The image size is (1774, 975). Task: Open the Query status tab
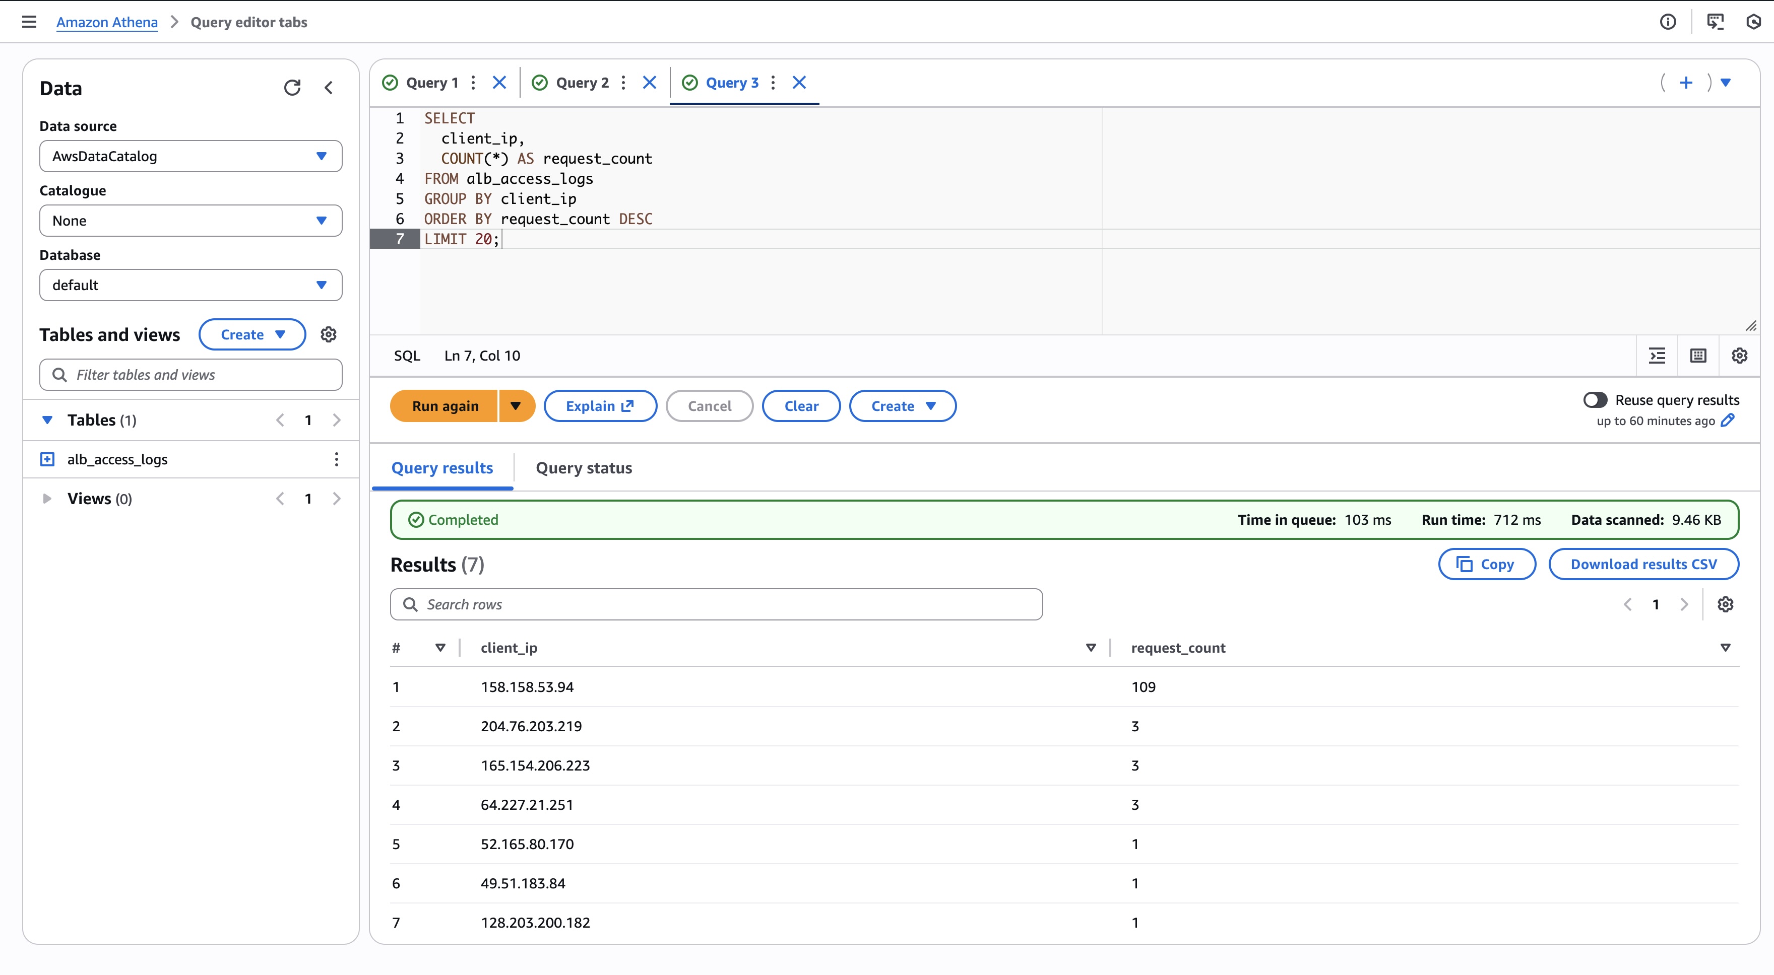pos(583,468)
